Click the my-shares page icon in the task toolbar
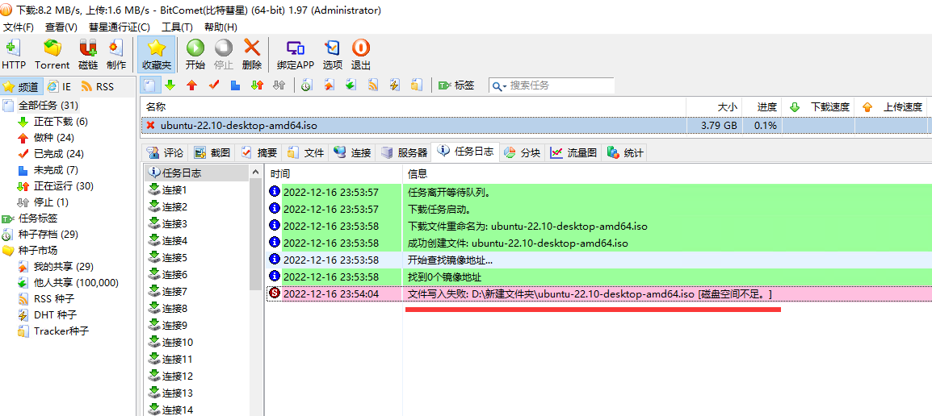932x416 pixels. click(329, 85)
